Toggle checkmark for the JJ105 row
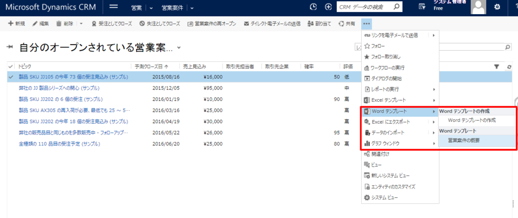518x218 pixels. [11, 77]
